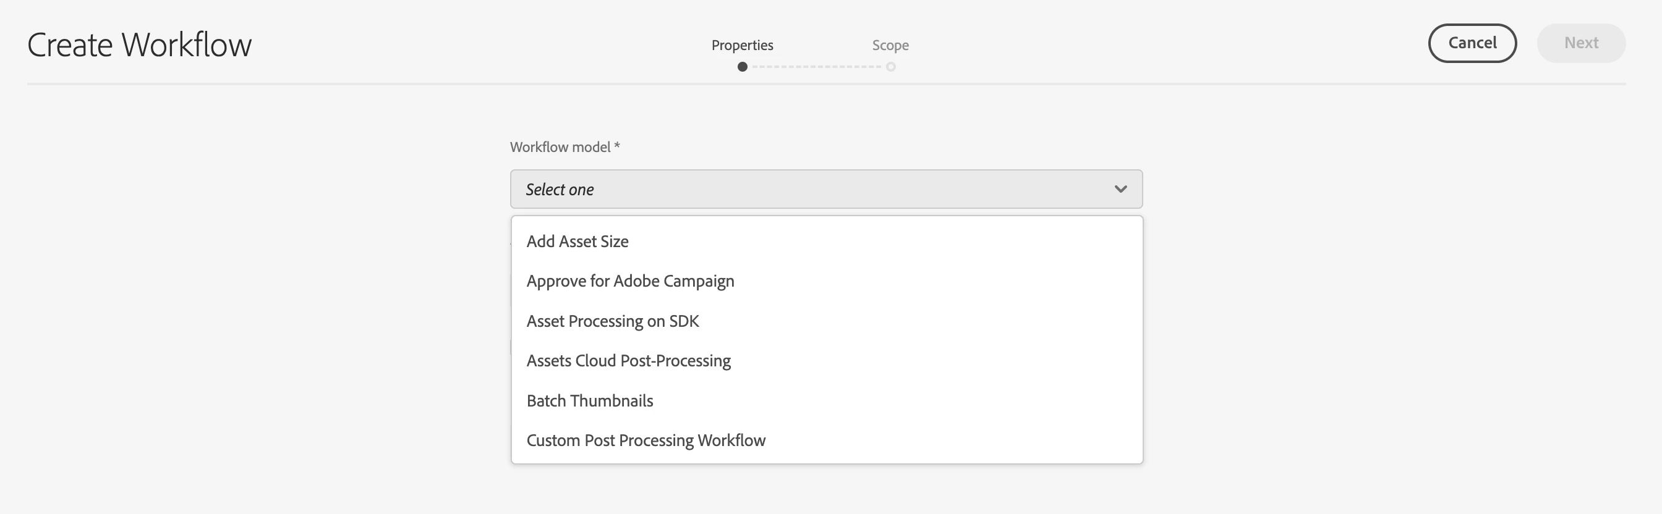Click empty space right of Add Asset Size

903,241
